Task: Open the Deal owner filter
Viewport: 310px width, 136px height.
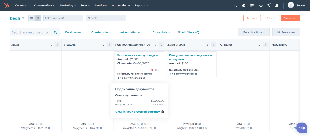Action: [74, 32]
